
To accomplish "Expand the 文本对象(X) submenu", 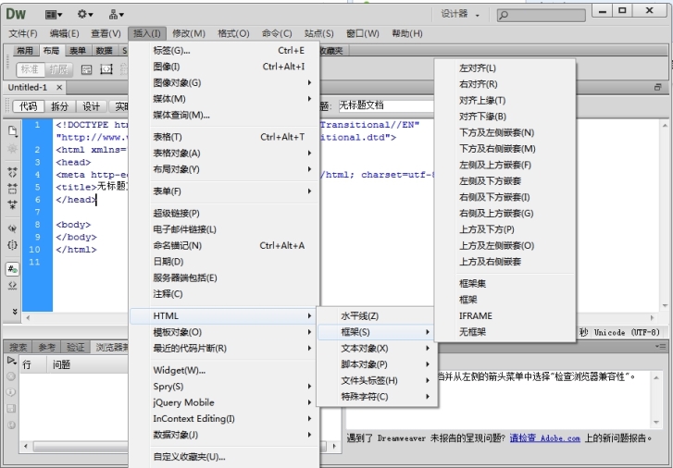I will [x=374, y=349].
